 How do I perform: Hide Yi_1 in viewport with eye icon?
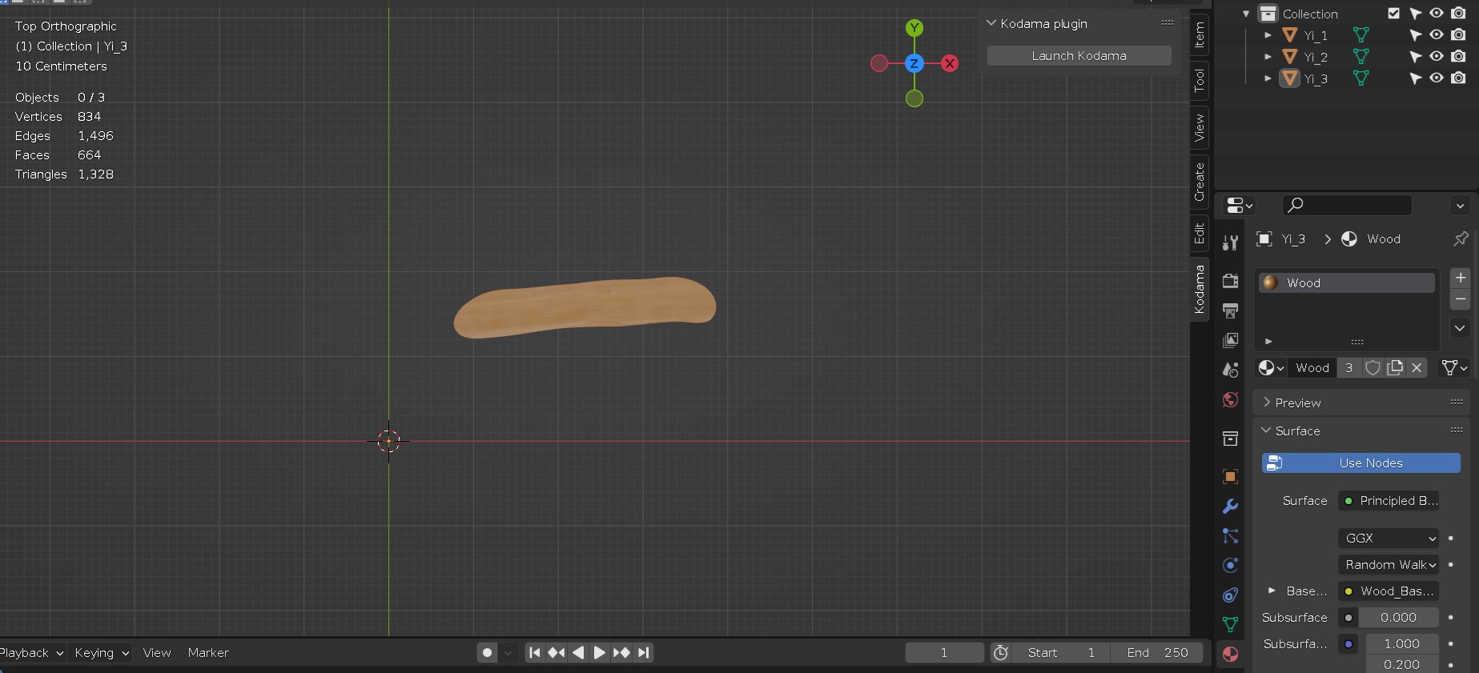pyautogui.click(x=1437, y=34)
